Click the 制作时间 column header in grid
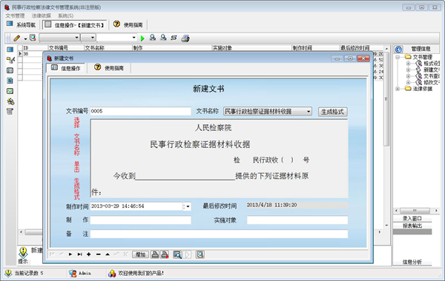445x281 pixels. tap(316, 48)
